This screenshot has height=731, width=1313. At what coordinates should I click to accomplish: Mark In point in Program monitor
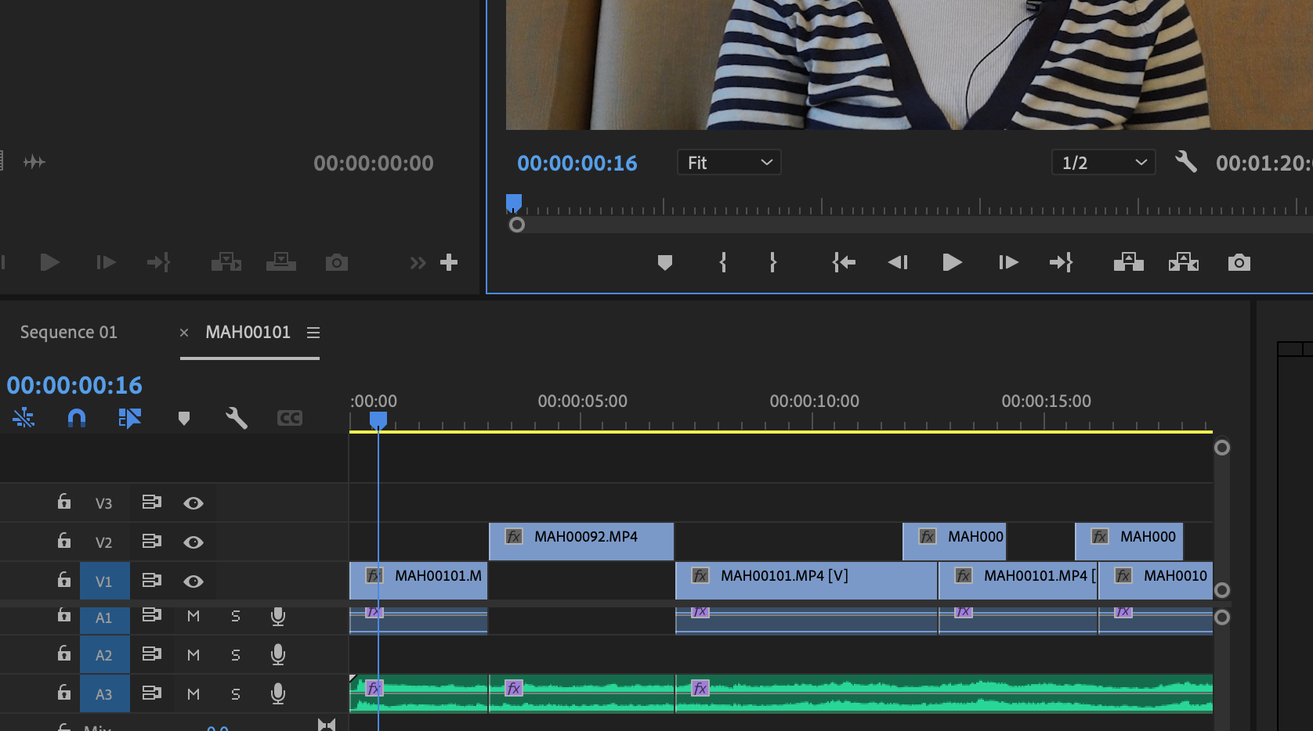pos(723,262)
